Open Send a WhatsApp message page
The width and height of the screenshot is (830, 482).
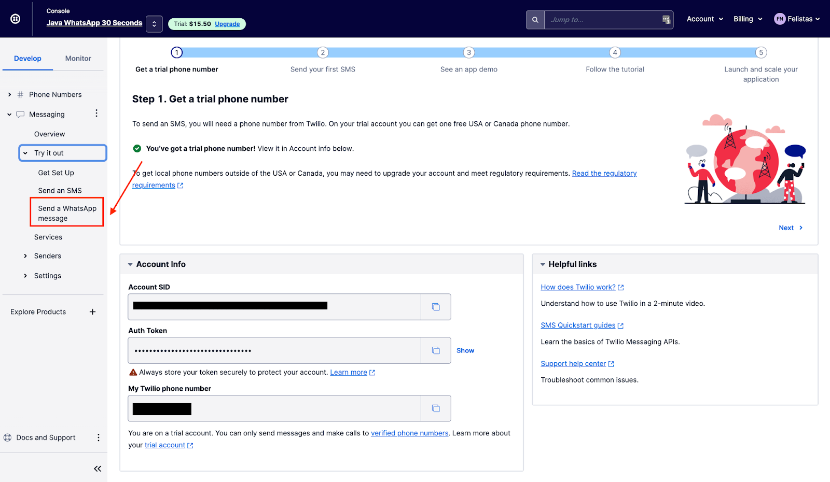click(x=67, y=213)
